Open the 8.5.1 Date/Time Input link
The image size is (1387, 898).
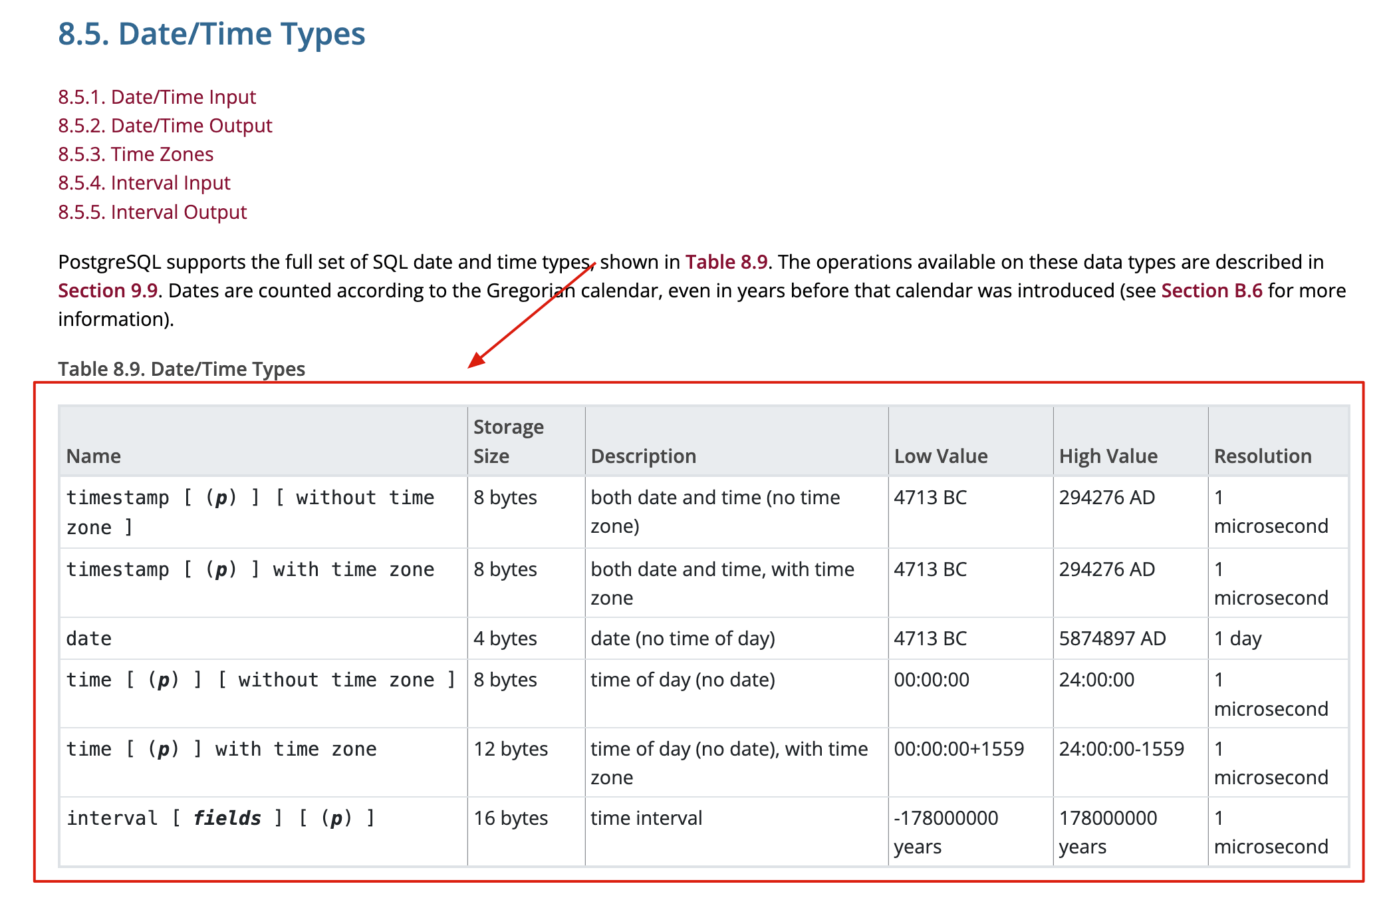(157, 97)
